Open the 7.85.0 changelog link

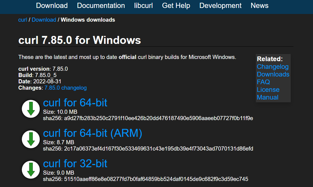click(65, 88)
